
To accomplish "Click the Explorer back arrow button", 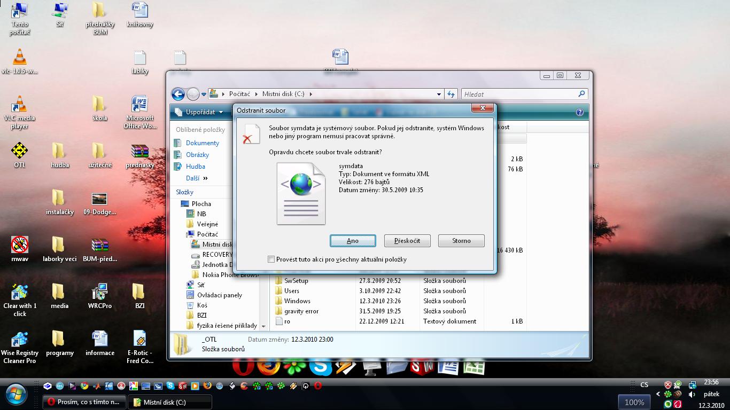I will 178,94.
